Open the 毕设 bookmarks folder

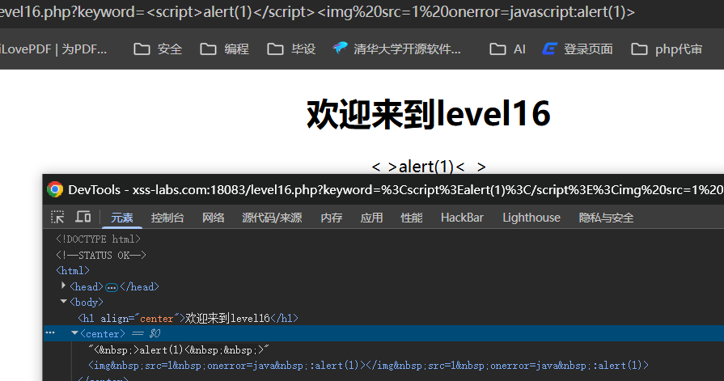pos(291,49)
